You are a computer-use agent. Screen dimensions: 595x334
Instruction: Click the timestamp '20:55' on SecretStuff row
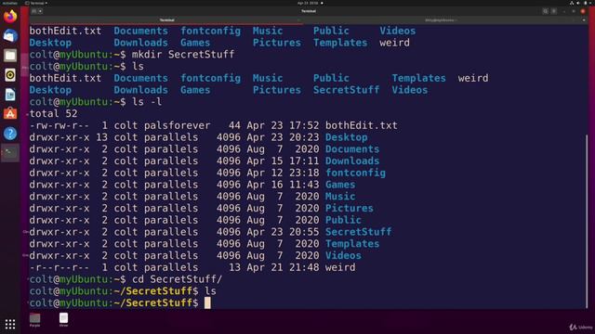[304, 232]
